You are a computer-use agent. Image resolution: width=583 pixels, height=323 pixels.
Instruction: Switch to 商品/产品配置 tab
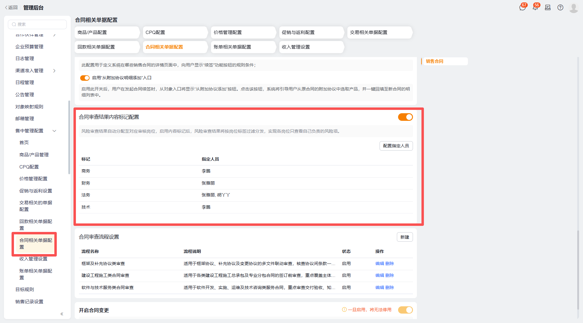(x=107, y=32)
